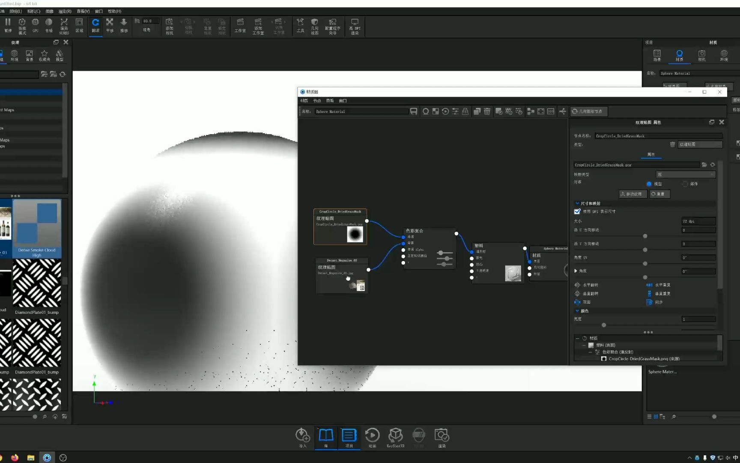Toggle sync (同步) option
The height and width of the screenshot is (463, 740).
pos(654,302)
